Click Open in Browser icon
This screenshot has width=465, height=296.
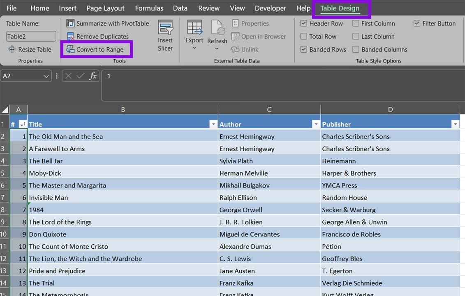point(235,37)
